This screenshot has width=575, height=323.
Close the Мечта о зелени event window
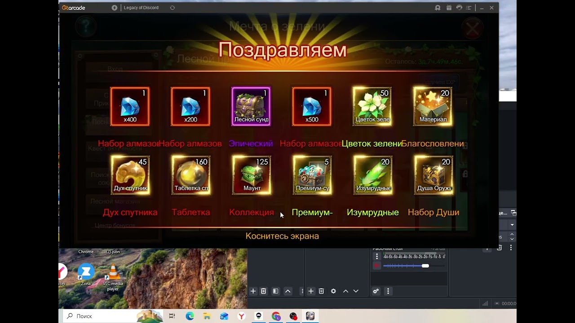coord(472,29)
